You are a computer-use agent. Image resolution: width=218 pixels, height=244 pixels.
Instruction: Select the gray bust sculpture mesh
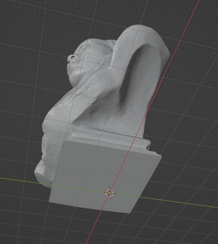coord(102,119)
